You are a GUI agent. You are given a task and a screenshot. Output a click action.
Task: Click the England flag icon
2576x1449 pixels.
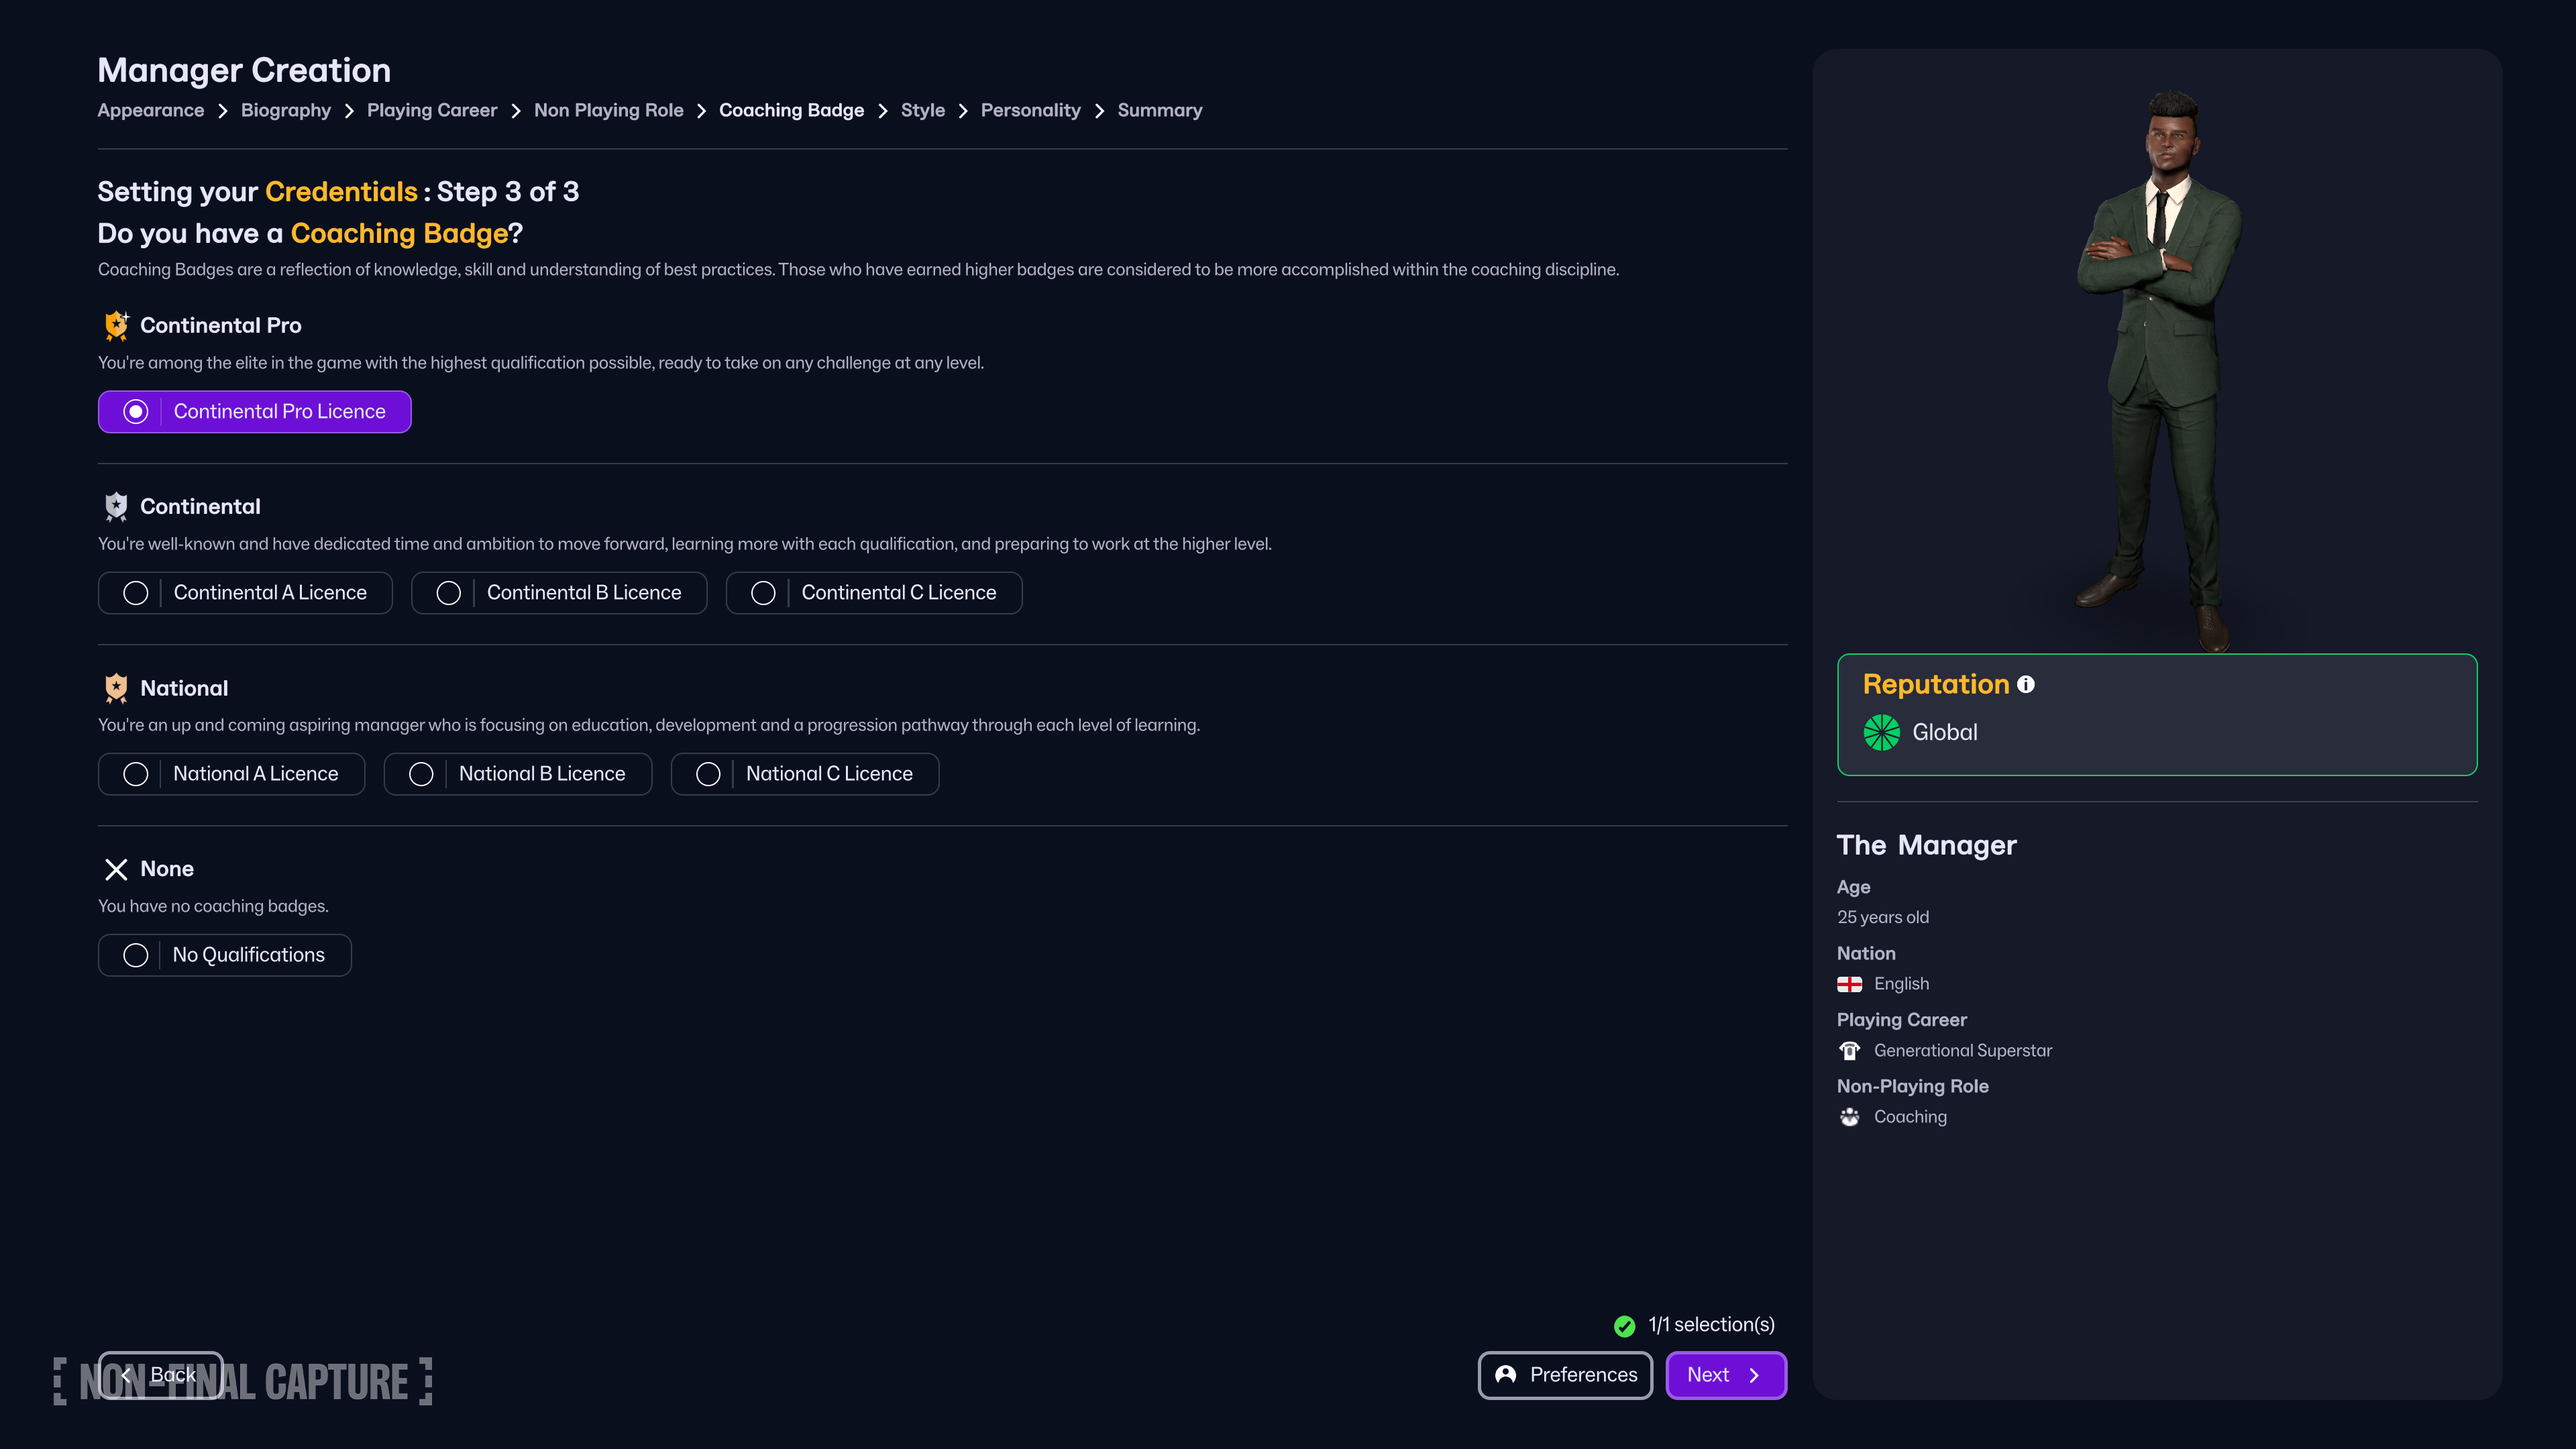pyautogui.click(x=1849, y=984)
